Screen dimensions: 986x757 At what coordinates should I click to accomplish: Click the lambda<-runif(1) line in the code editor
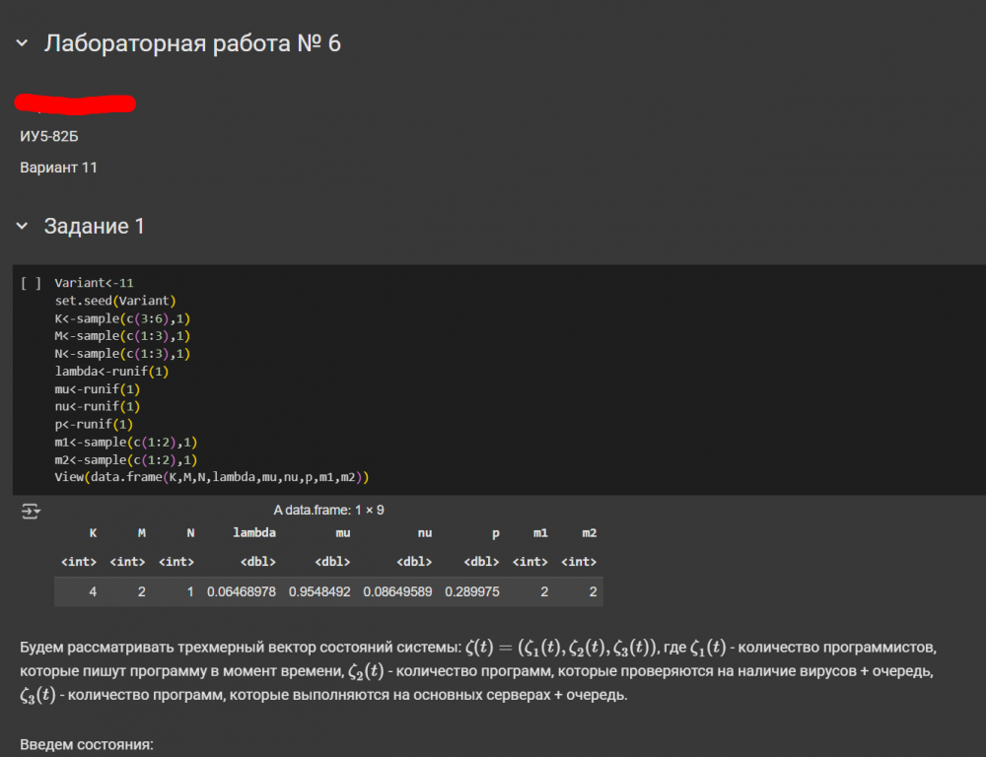click(111, 372)
